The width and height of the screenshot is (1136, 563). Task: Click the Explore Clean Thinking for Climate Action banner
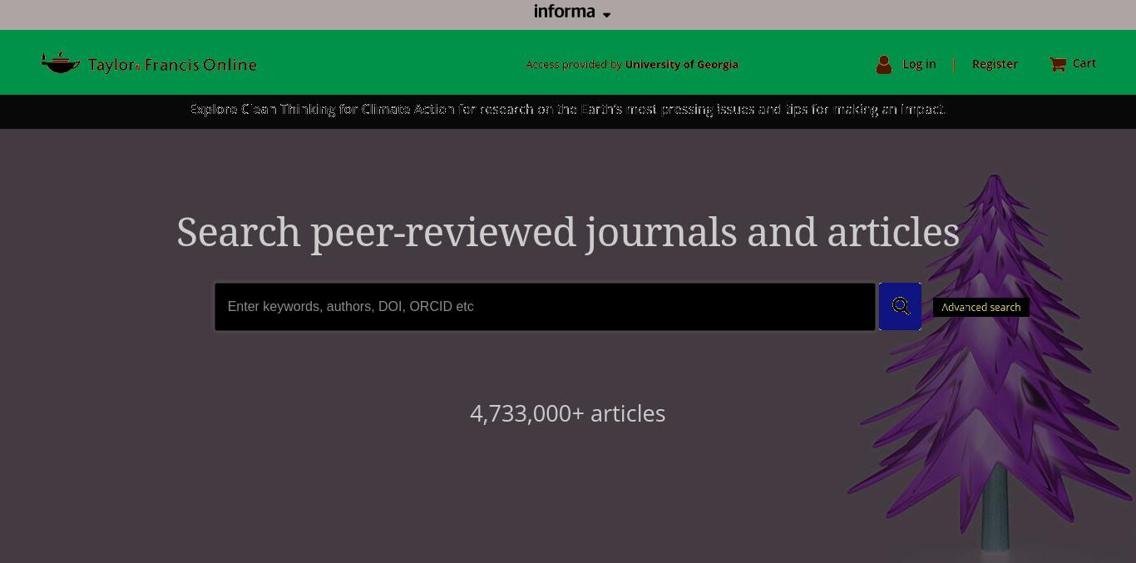[x=568, y=110]
